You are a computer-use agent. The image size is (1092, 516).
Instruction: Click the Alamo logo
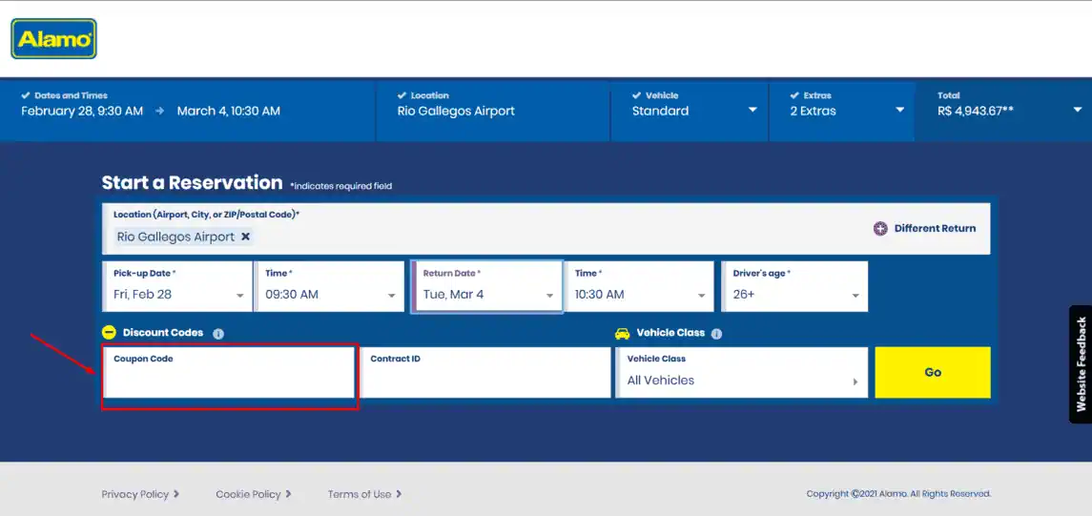(53, 39)
